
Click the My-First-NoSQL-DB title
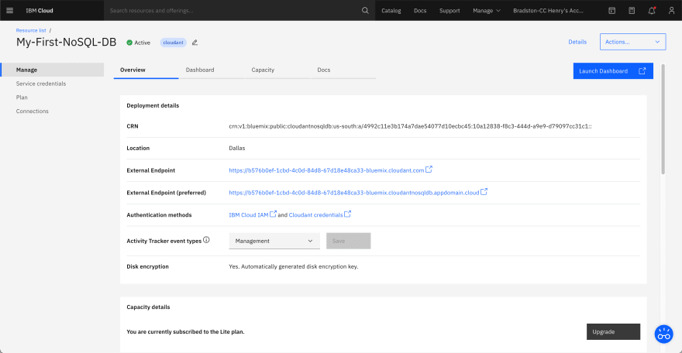(66, 42)
